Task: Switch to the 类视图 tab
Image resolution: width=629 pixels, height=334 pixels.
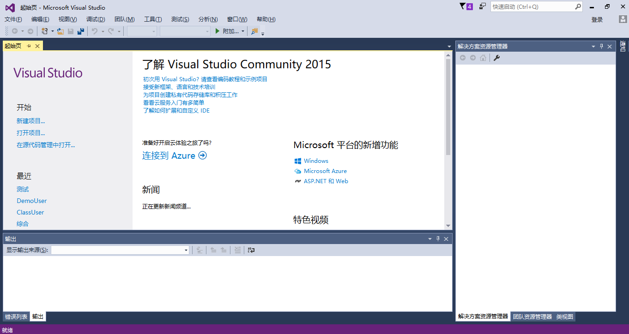Action: pyautogui.click(x=565, y=316)
